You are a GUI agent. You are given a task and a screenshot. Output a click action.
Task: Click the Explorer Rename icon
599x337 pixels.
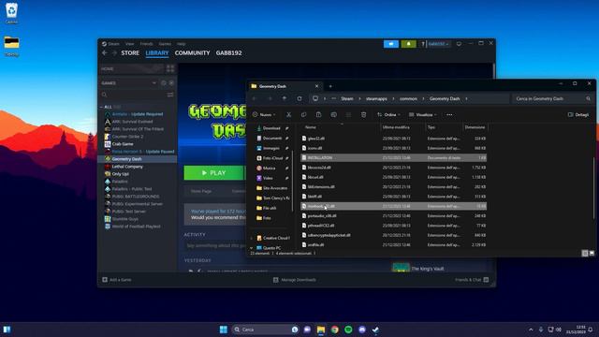333,114
